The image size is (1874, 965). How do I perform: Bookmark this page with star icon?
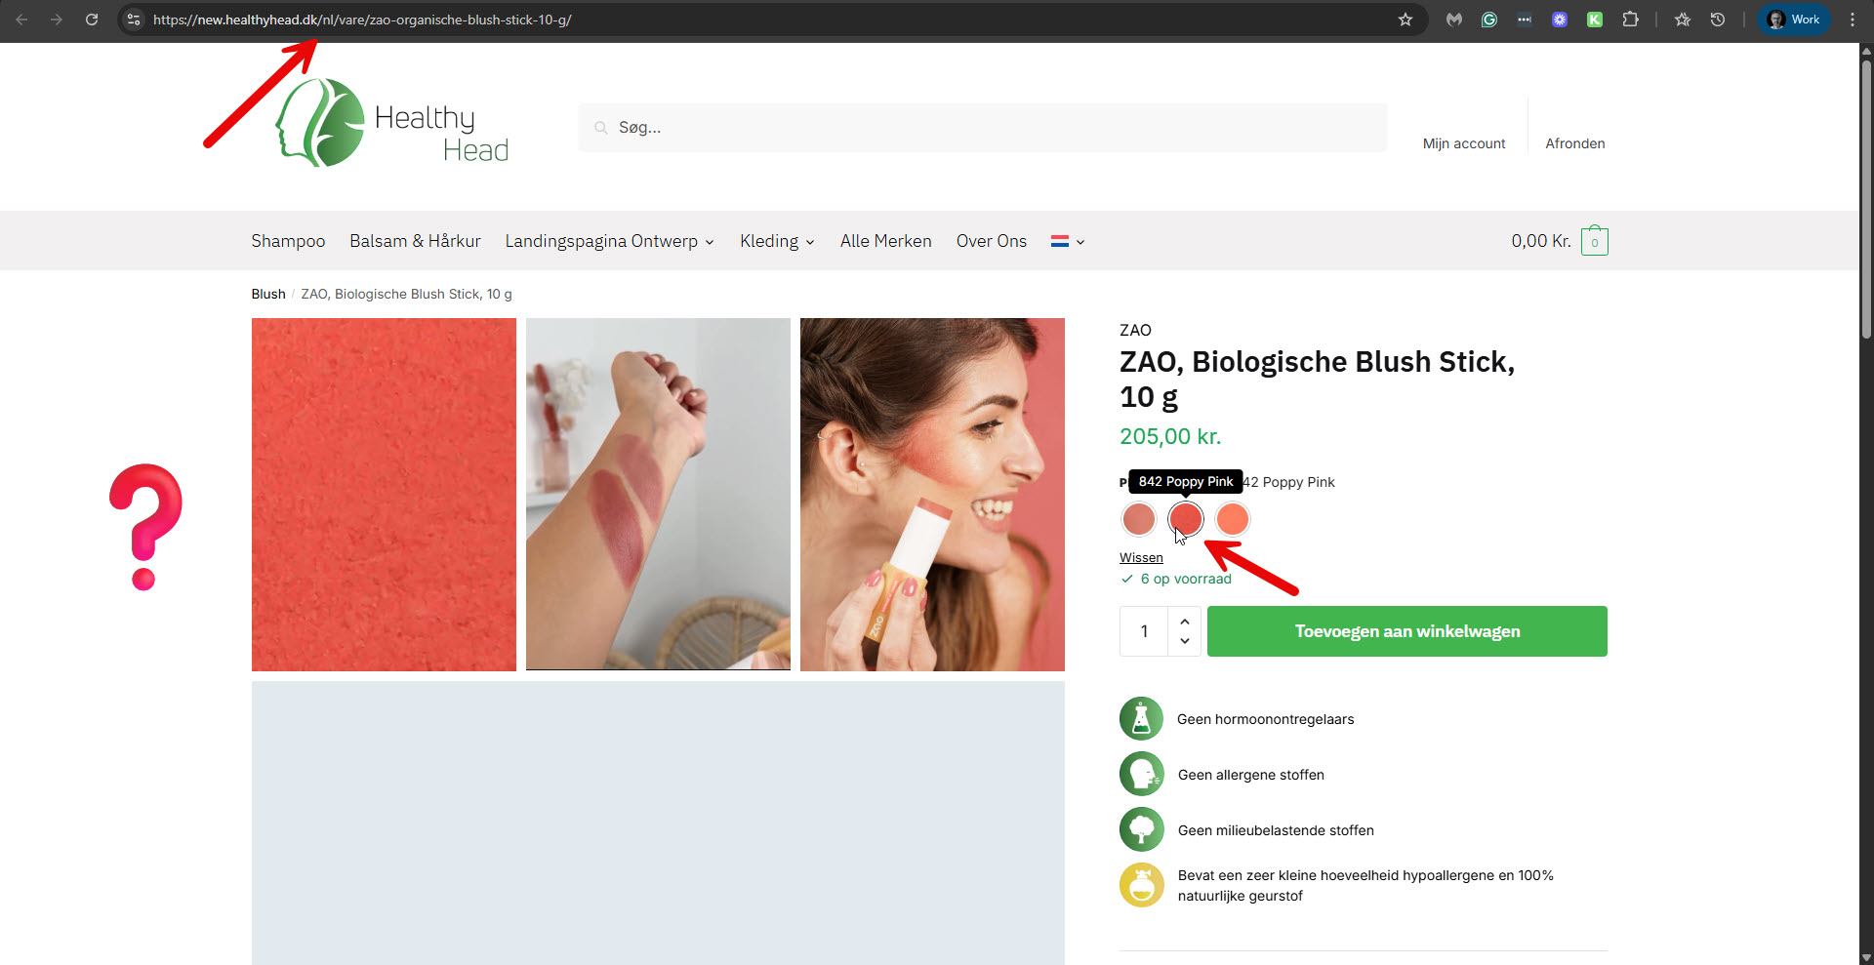click(1405, 20)
